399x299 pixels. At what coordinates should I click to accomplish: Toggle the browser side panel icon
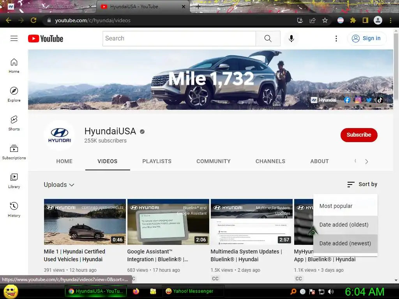(x=365, y=20)
